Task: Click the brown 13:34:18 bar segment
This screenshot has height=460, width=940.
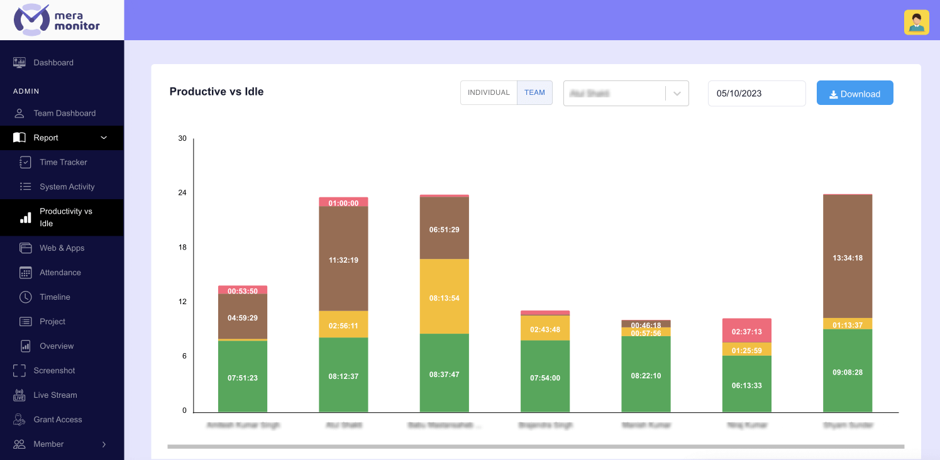Action: pos(848,256)
